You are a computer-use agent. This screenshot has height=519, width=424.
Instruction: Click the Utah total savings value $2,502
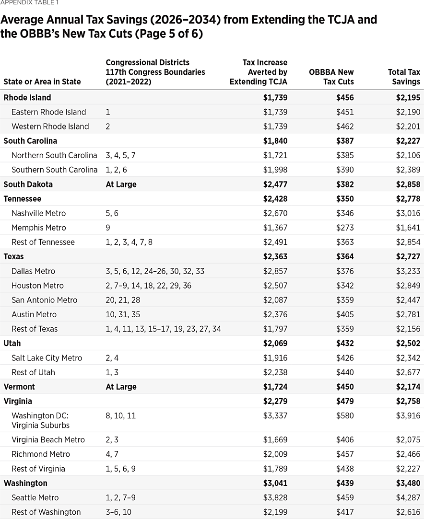(x=407, y=343)
